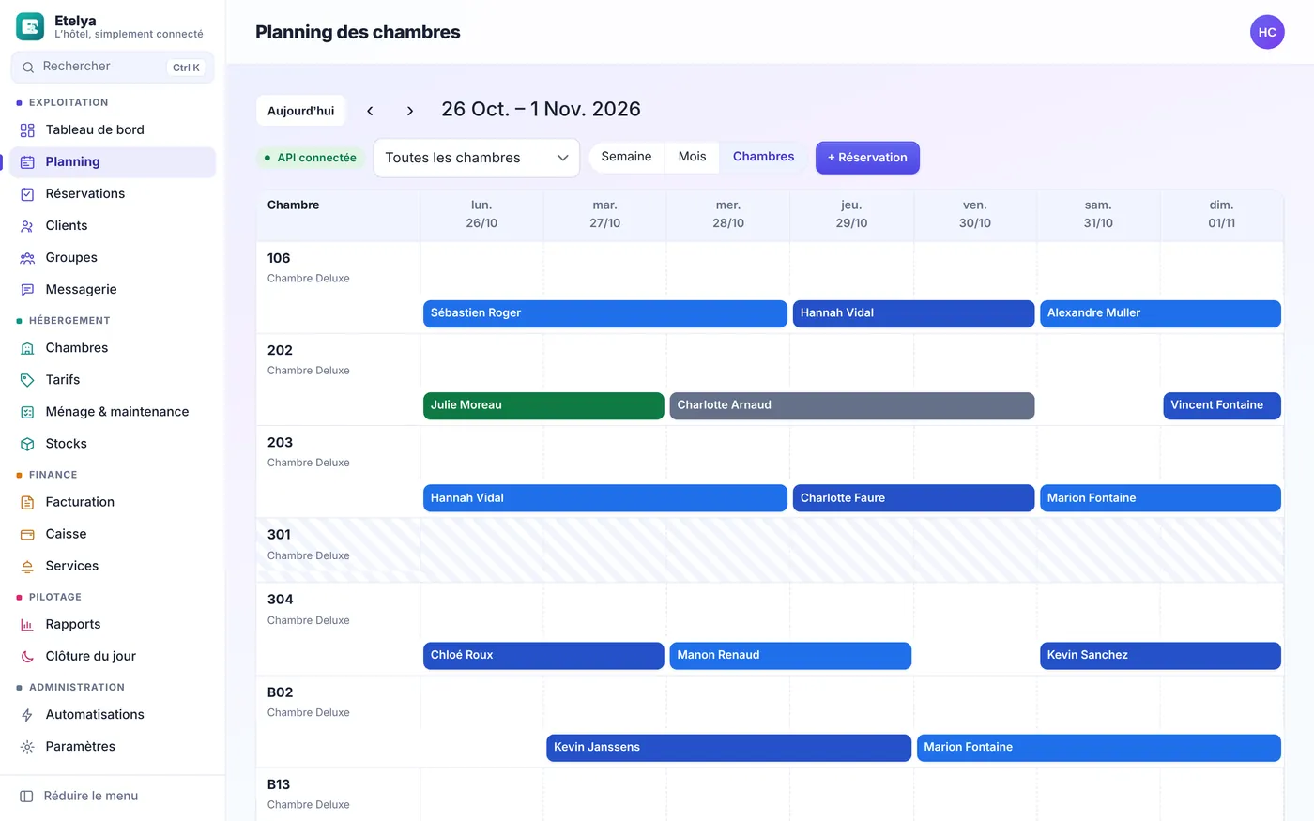Screen dimensions: 1314x821
Task: Click the Clients people icon
Action: pyautogui.click(x=27, y=226)
